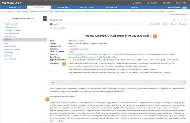Open the Alerts bell icon
The image size is (190, 123).
pos(134,3)
